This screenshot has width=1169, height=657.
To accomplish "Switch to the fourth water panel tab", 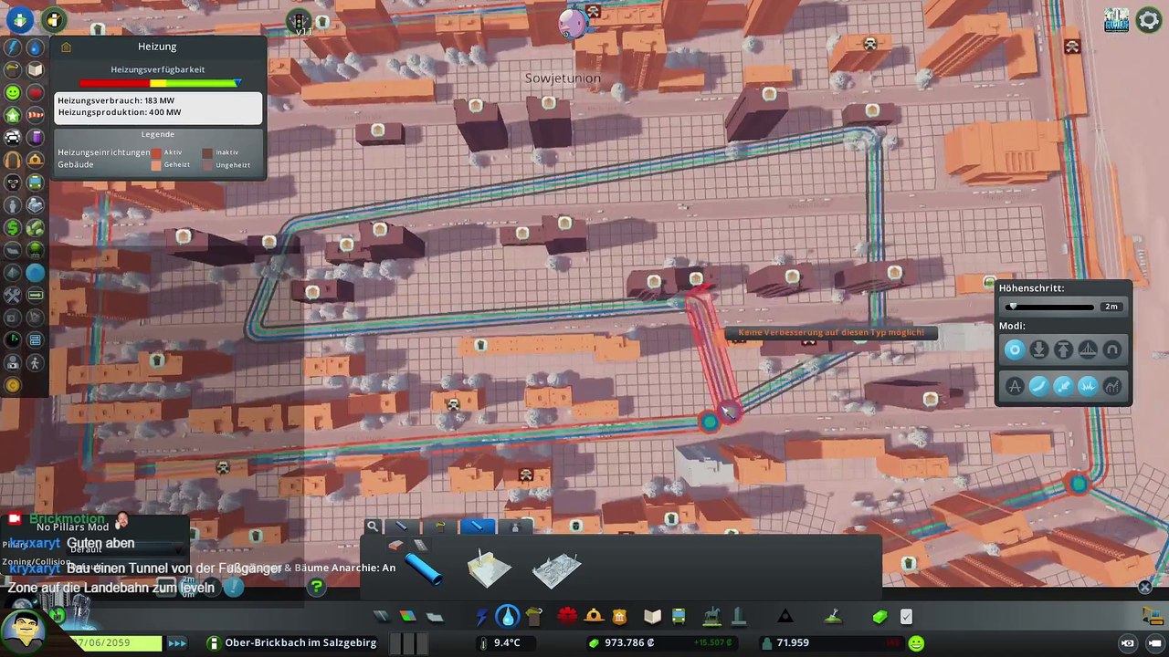I will (515, 527).
